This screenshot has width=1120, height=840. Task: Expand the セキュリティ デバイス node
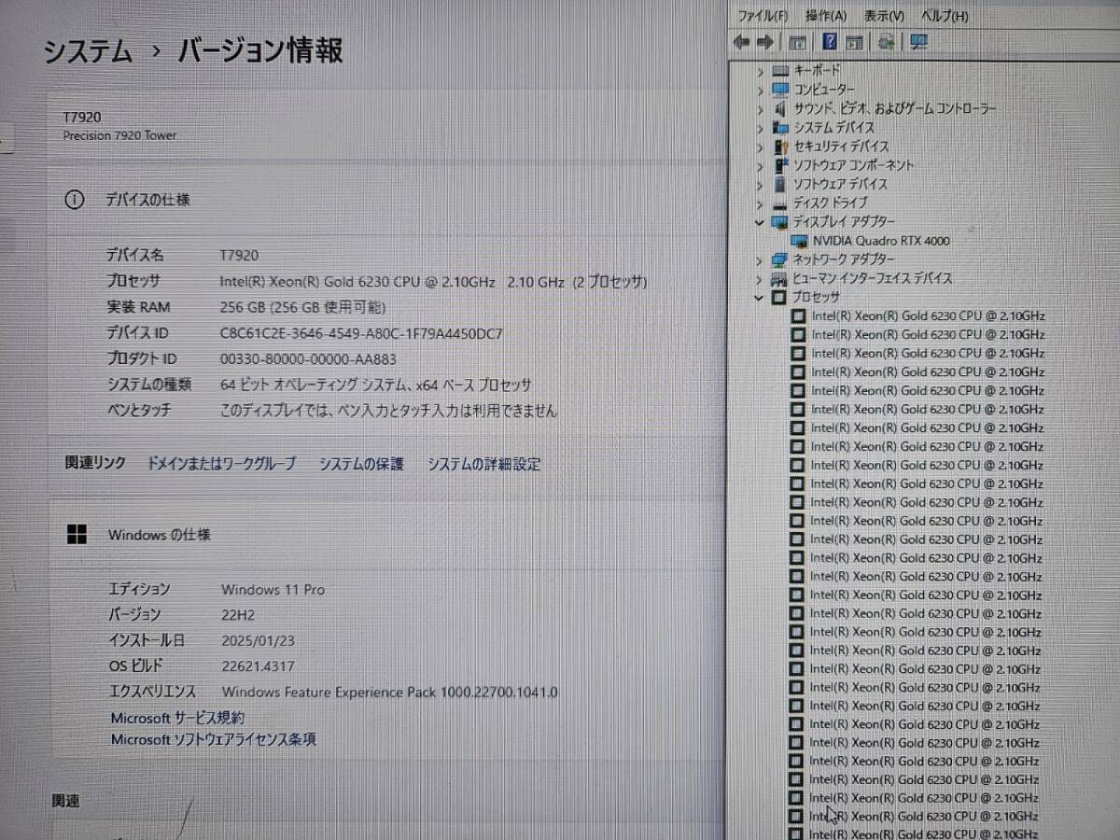click(x=761, y=147)
